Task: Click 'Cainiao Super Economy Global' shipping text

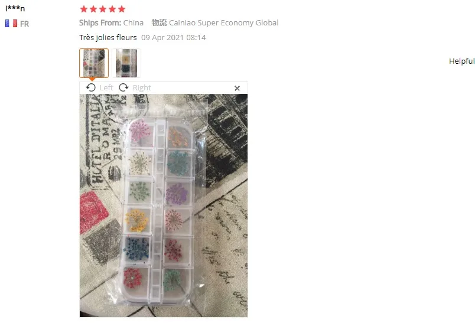Action: coord(224,22)
